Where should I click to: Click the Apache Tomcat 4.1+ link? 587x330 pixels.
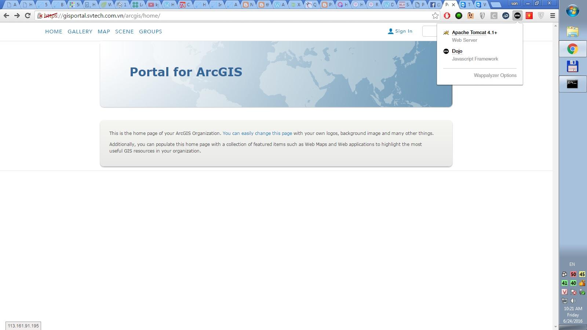[474, 33]
